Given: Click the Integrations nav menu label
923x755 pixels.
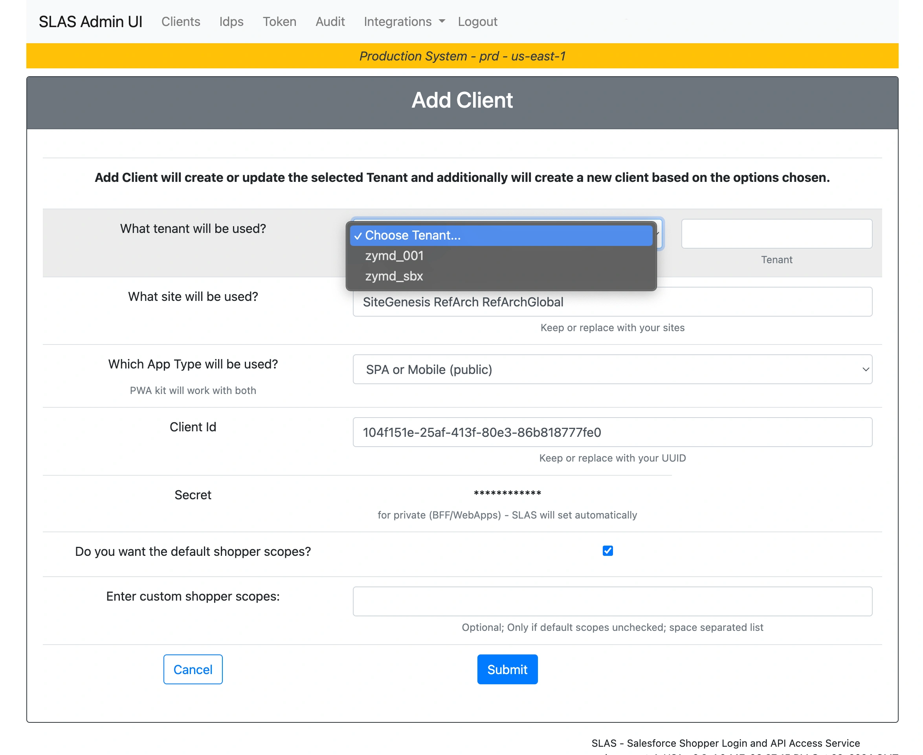Looking at the screenshot, I should pos(397,21).
